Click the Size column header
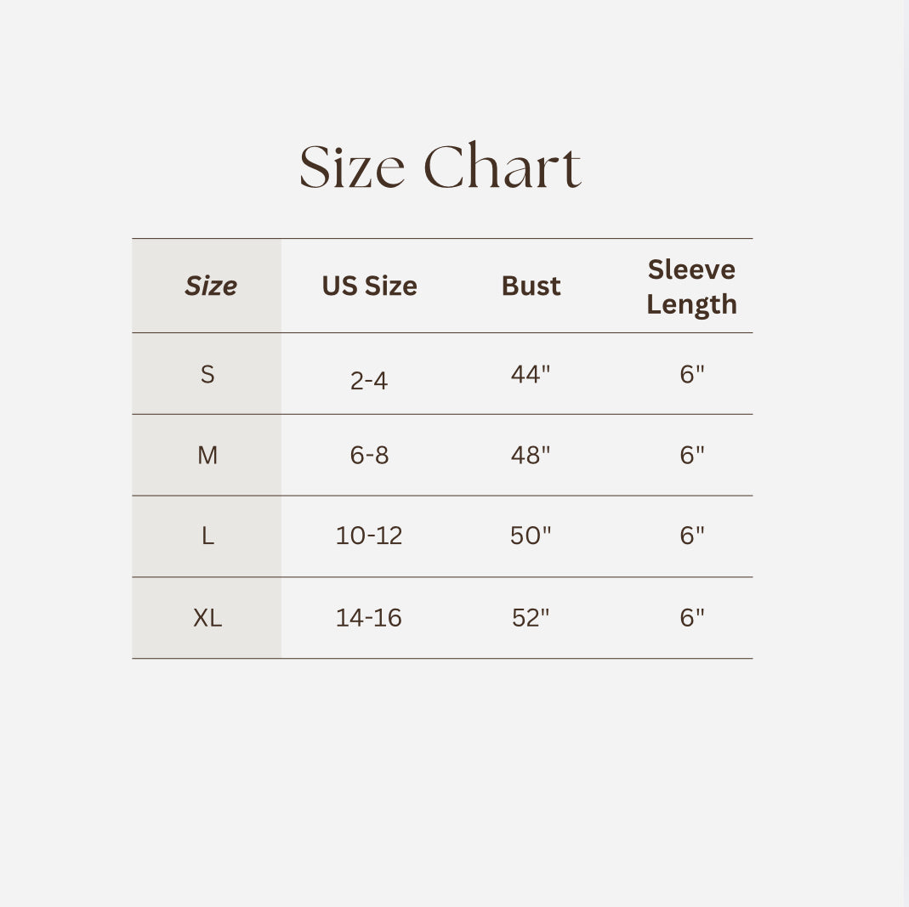909x907 pixels. [x=210, y=286]
